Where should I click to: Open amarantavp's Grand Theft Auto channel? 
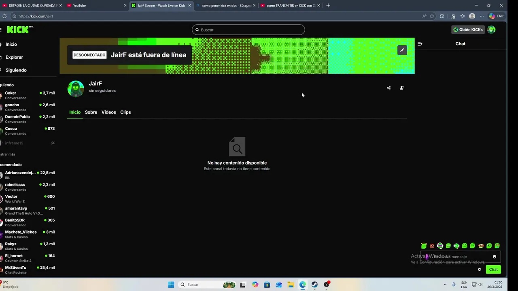tap(28, 211)
